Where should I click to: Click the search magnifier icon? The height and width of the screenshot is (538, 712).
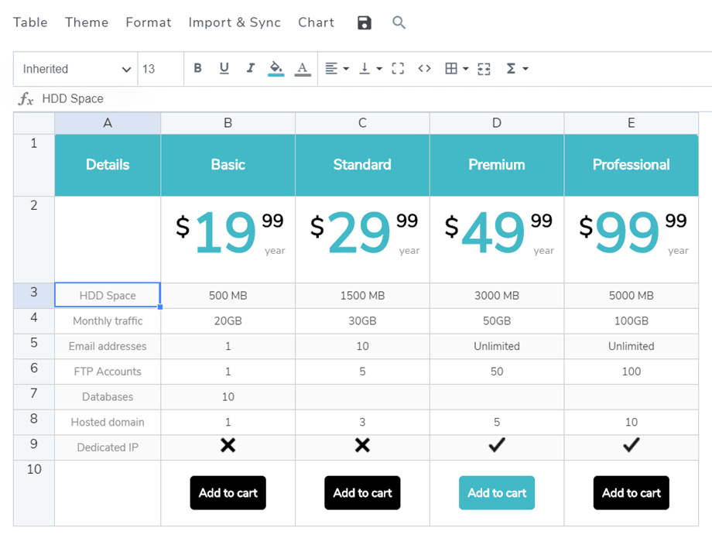399,23
